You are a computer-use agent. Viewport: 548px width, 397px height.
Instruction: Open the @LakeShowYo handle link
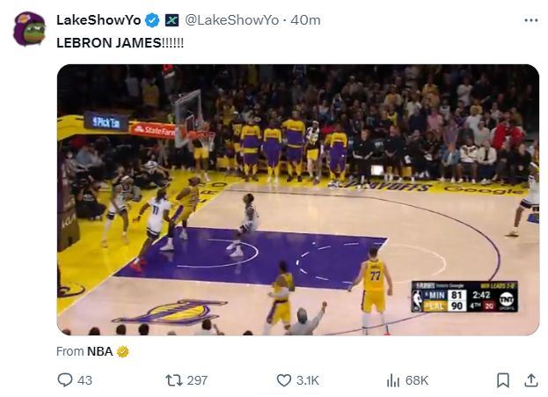pos(231,19)
